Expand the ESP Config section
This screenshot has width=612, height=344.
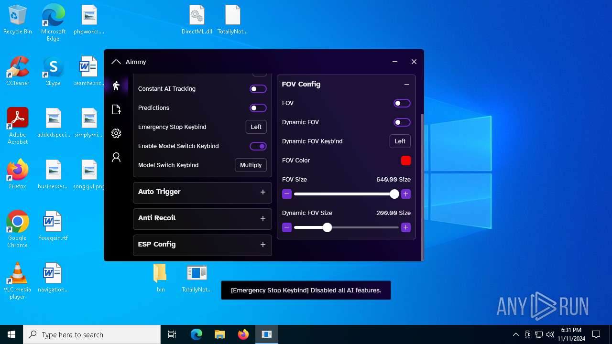pyautogui.click(x=262, y=245)
